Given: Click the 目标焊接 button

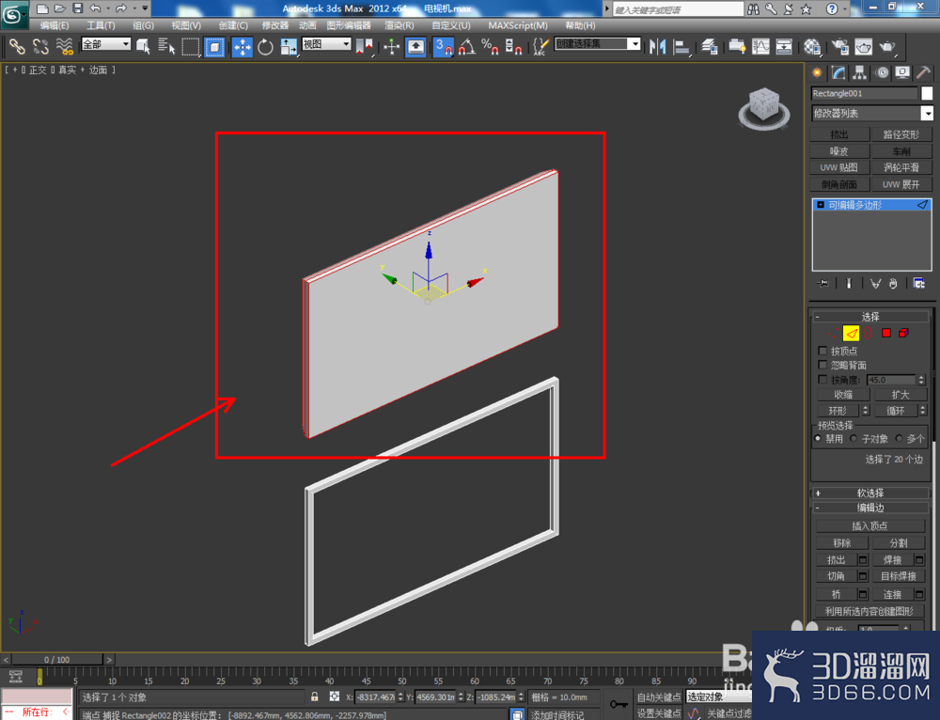Looking at the screenshot, I should (899, 576).
